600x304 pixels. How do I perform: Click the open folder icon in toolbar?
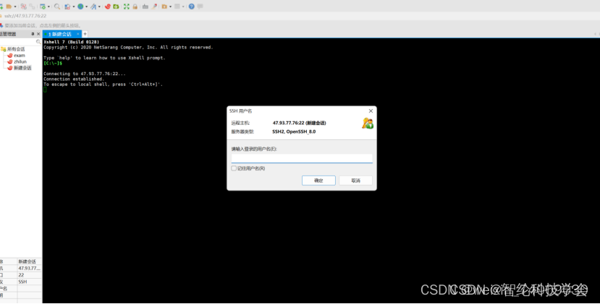pos(9,6)
